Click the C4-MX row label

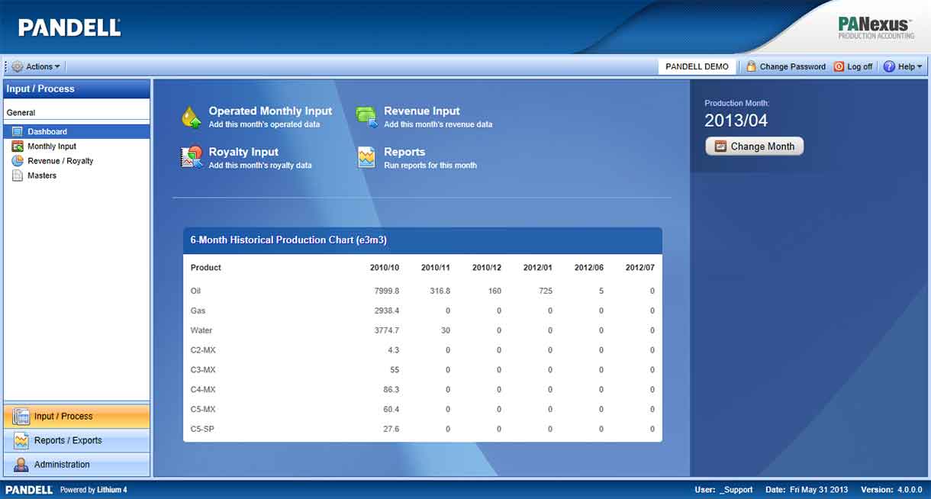203,390
